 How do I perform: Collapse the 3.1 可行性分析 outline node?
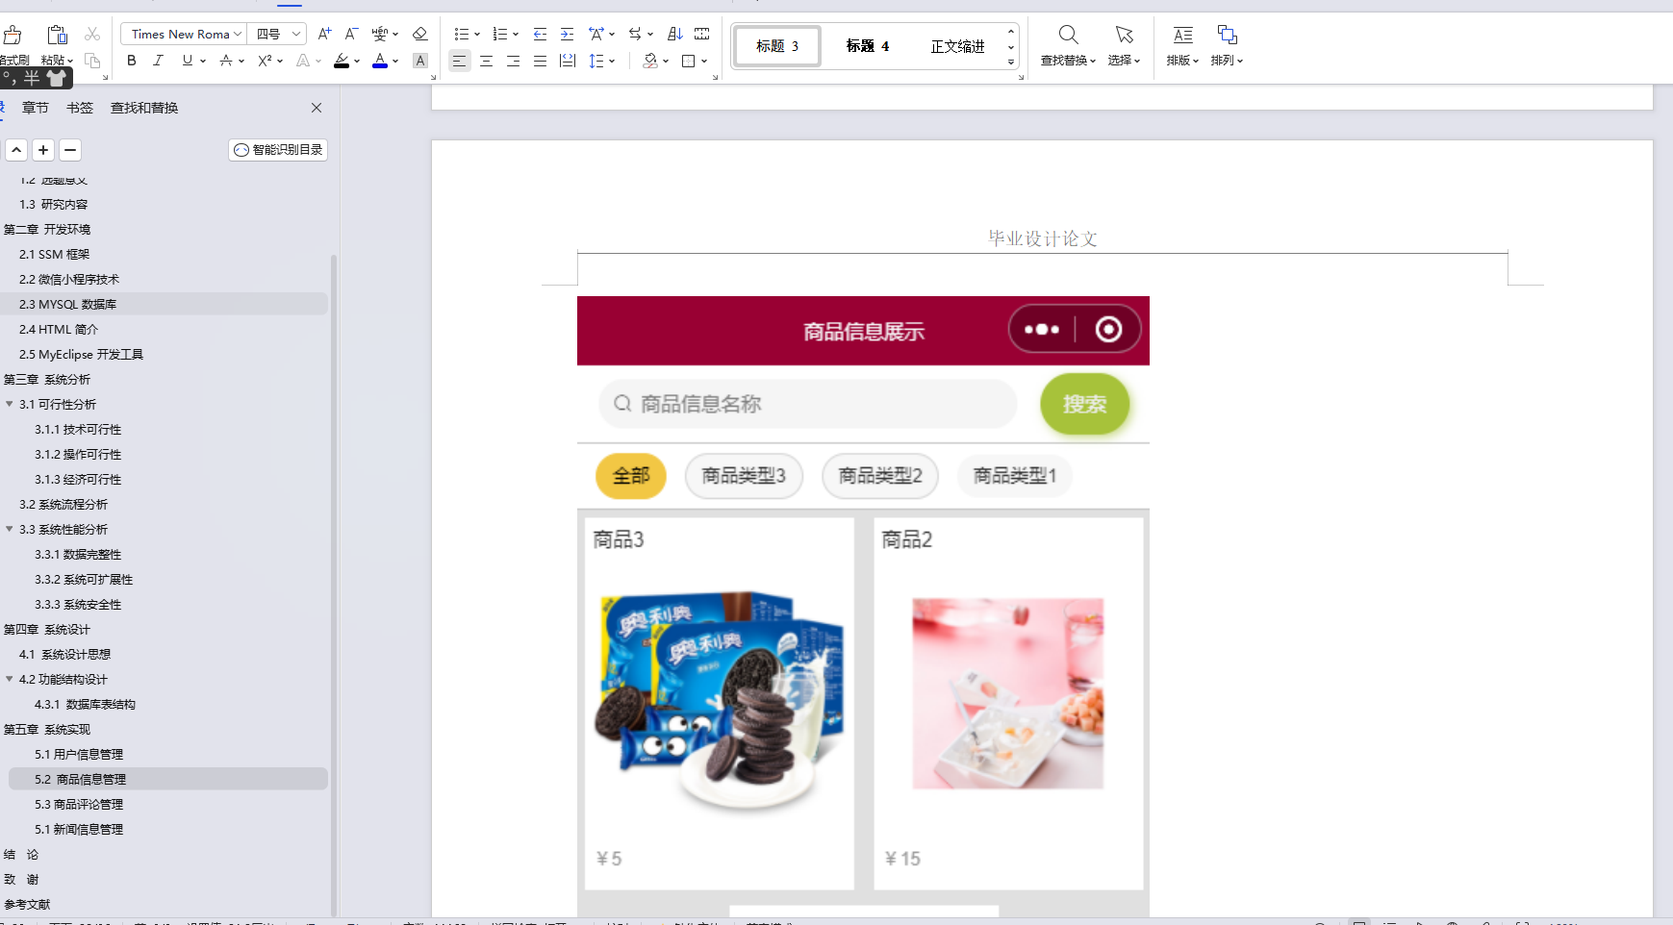point(10,404)
